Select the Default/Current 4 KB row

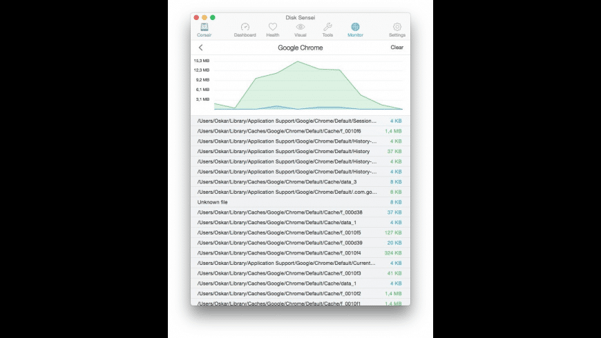point(300,264)
